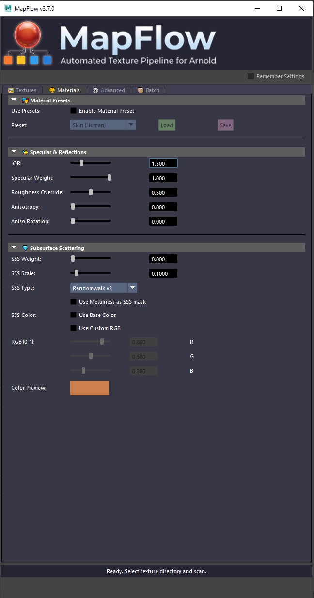This screenshot has width=314, height=598.
Task: Collapse the Material Presets section
Action: [x=14, y=100]
